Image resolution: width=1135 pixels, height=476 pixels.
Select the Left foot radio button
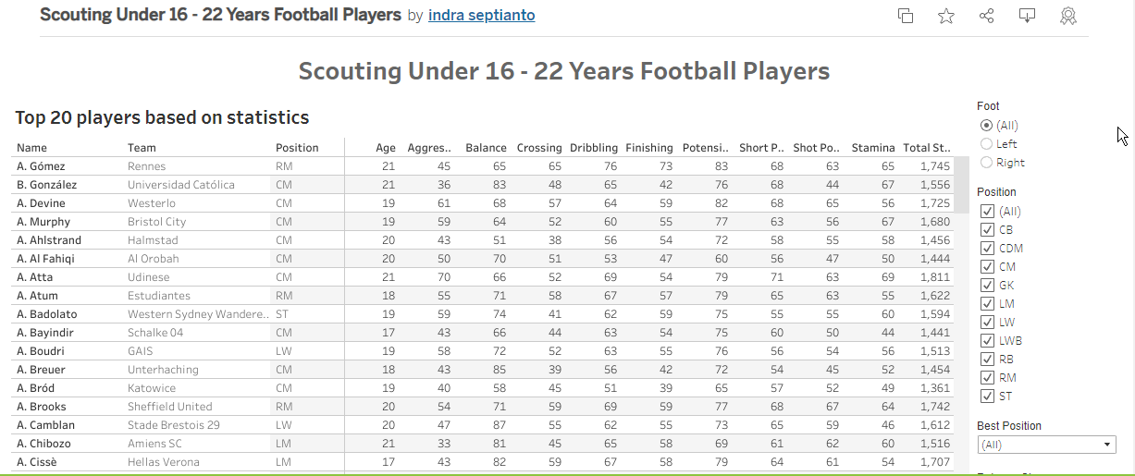[x=987, y=144]
